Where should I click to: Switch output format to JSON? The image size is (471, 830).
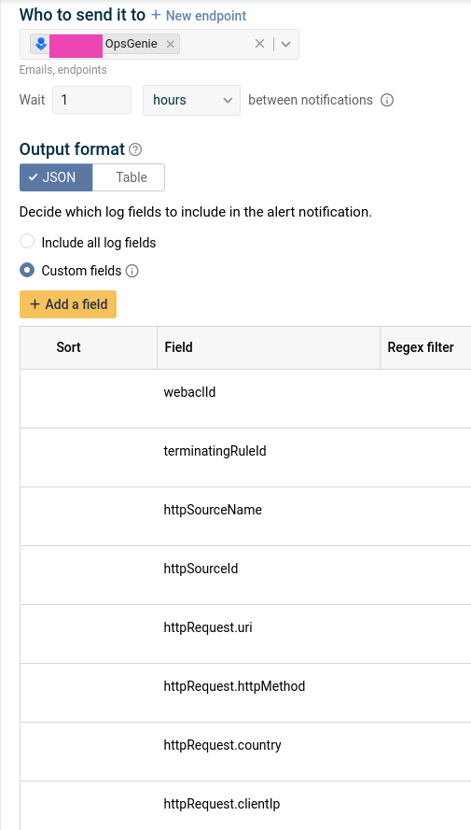tap(56, 177)
